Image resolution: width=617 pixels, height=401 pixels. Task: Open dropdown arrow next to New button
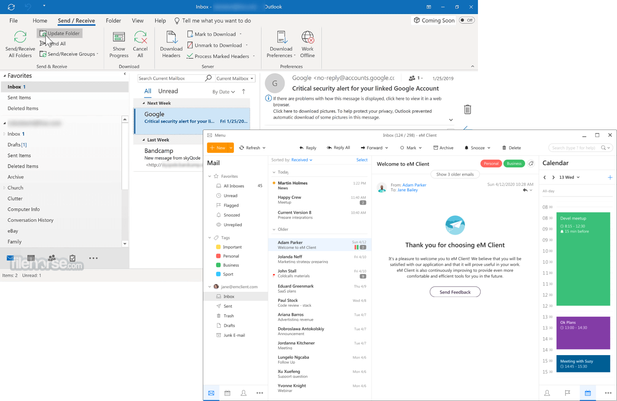click(x=231, y=148)
